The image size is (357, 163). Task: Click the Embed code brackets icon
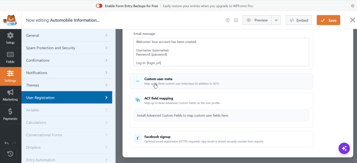click(x=292, y=20)
